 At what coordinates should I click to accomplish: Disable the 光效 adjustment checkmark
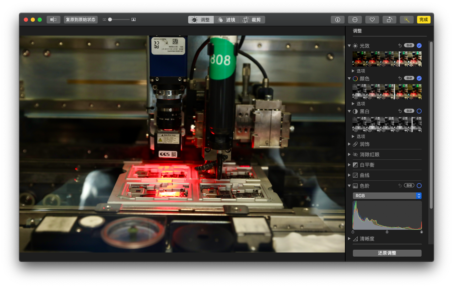419,46
